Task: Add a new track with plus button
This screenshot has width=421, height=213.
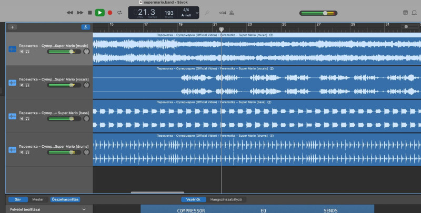Action: [x=13, y=27]
